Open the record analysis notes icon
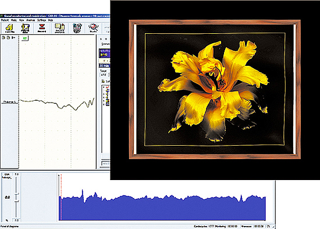 click(x=59, y=28)
